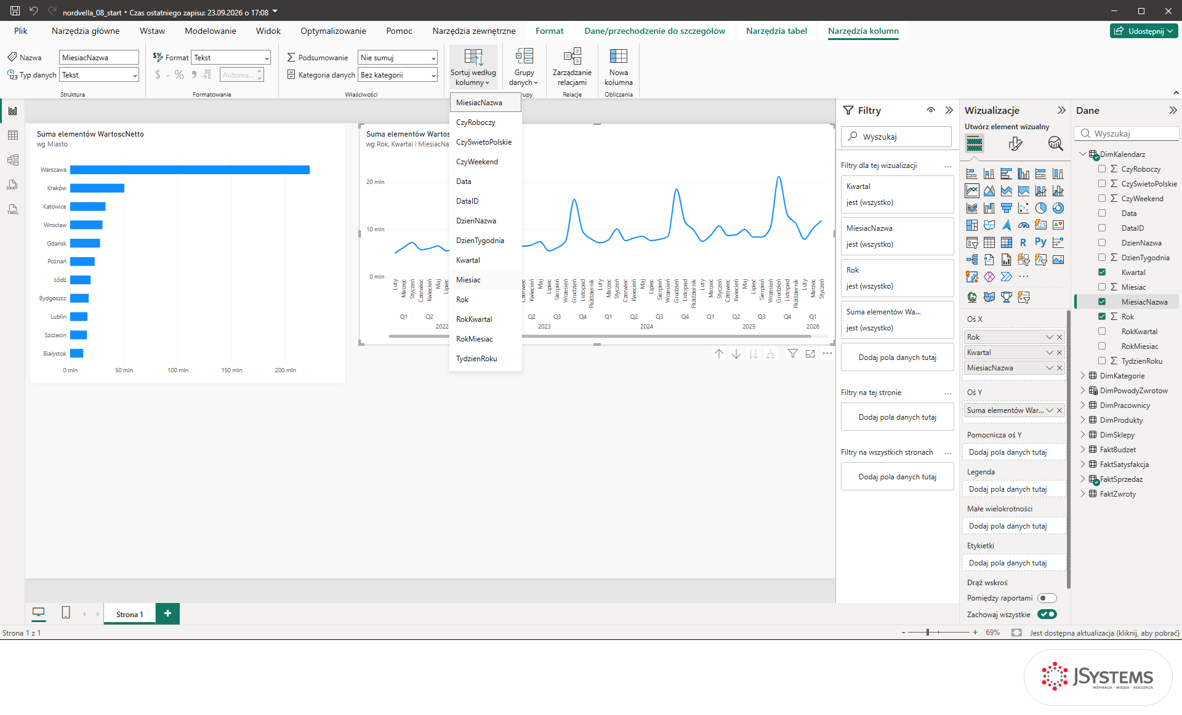The image size is (1182, 715).
Task: Open the Analytics pane magnifier icon
Action: (1055, 144)
